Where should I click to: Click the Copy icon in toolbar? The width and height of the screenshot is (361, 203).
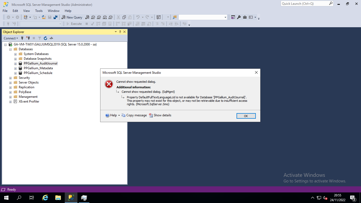124,17
